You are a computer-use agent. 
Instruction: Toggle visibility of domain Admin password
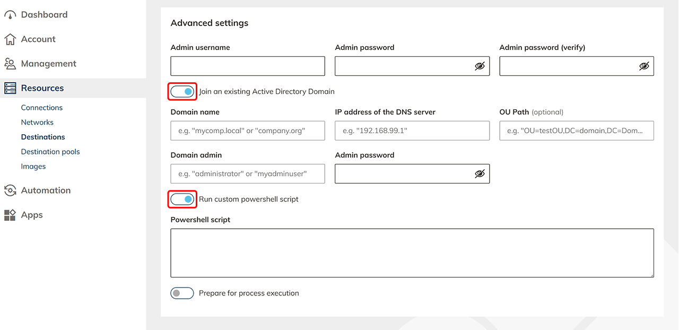click(x=480, y=174)
